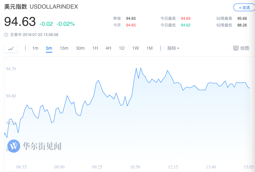255x172 pixels.
Task: Click the line chart type icon
Action: tap(11, 48)
